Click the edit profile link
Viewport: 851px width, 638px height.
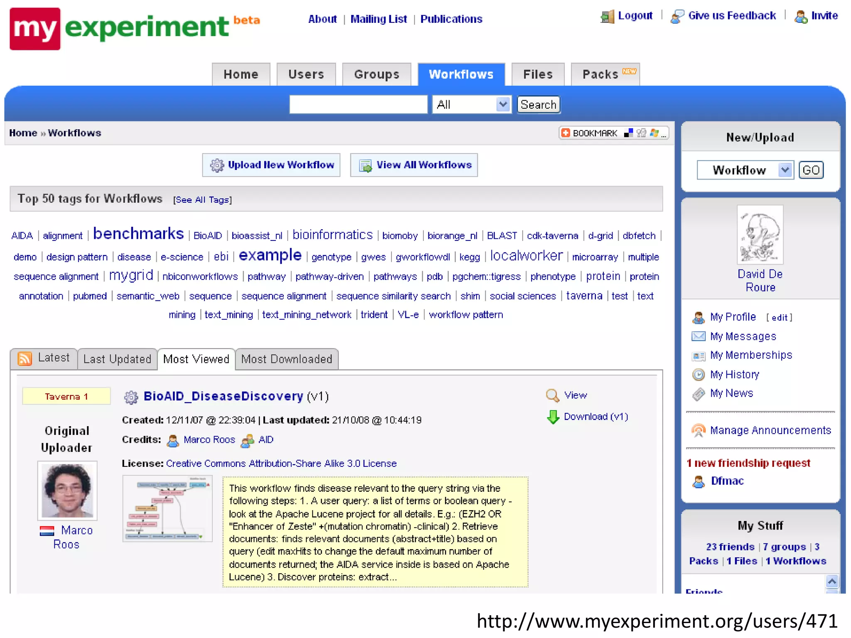pos(780,318)
